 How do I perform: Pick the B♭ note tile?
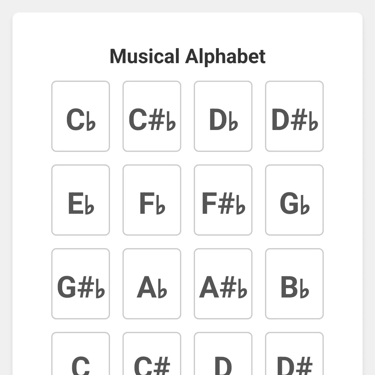point(294,284)
